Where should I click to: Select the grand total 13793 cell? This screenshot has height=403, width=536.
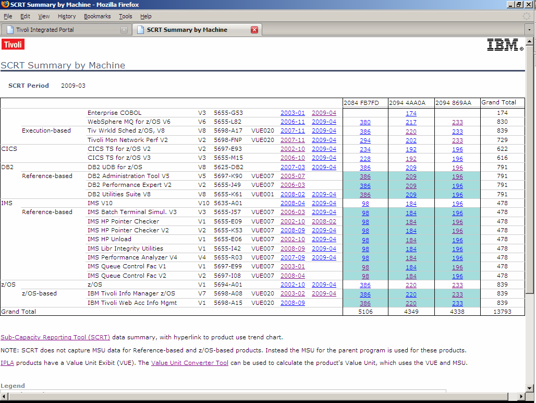point(502,312)
